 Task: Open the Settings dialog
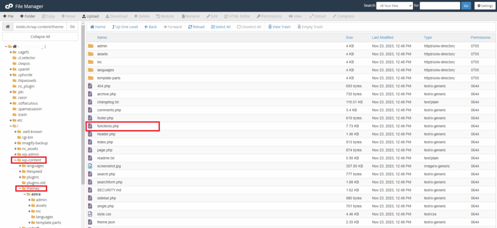pos(485,6)
